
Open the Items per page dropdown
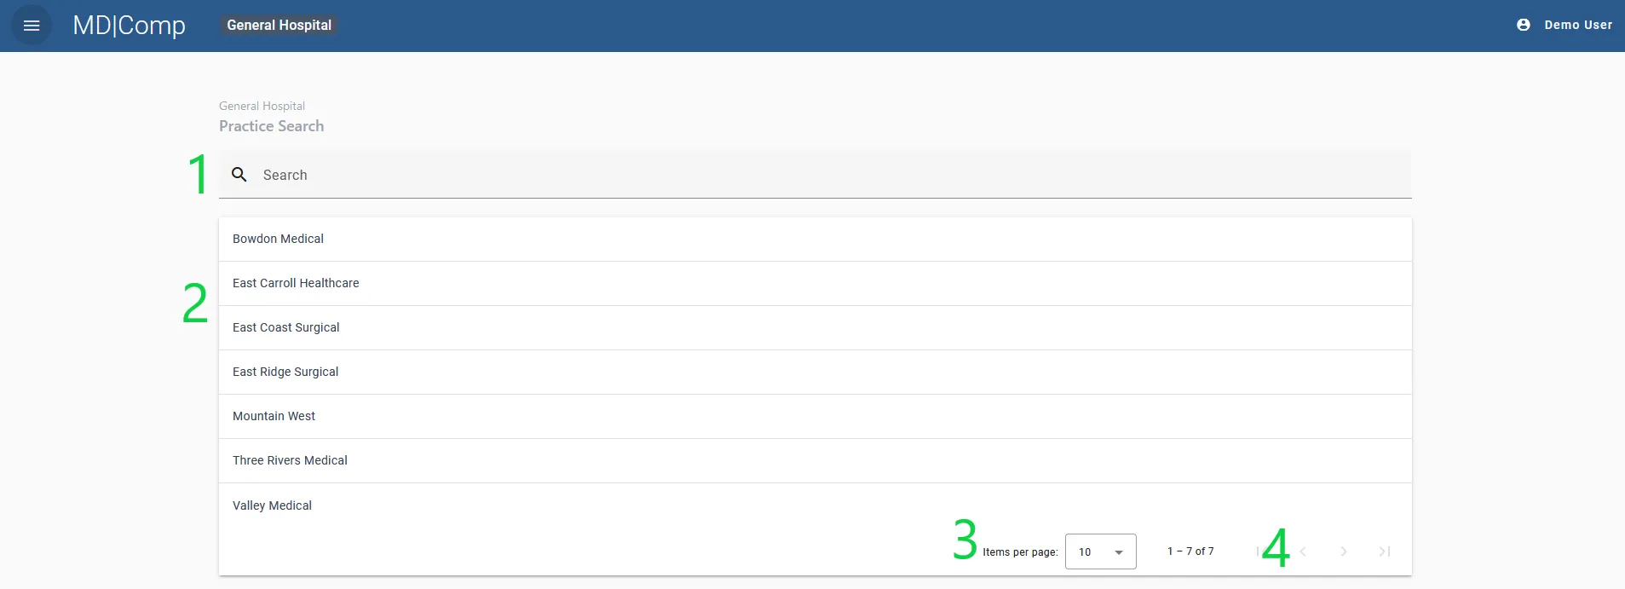(x=1100, y=551)
